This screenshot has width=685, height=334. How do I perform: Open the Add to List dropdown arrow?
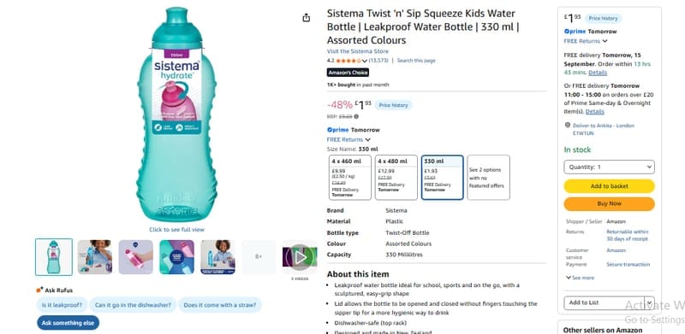pyautogui.click(x=649, y=302)
